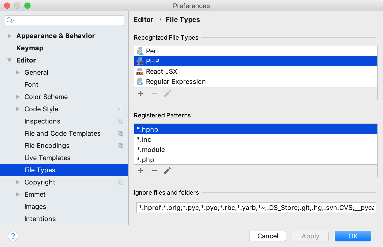Click the Ignore files and folders input field
Screen dimensions: 383x247
(x=254, y=208)
